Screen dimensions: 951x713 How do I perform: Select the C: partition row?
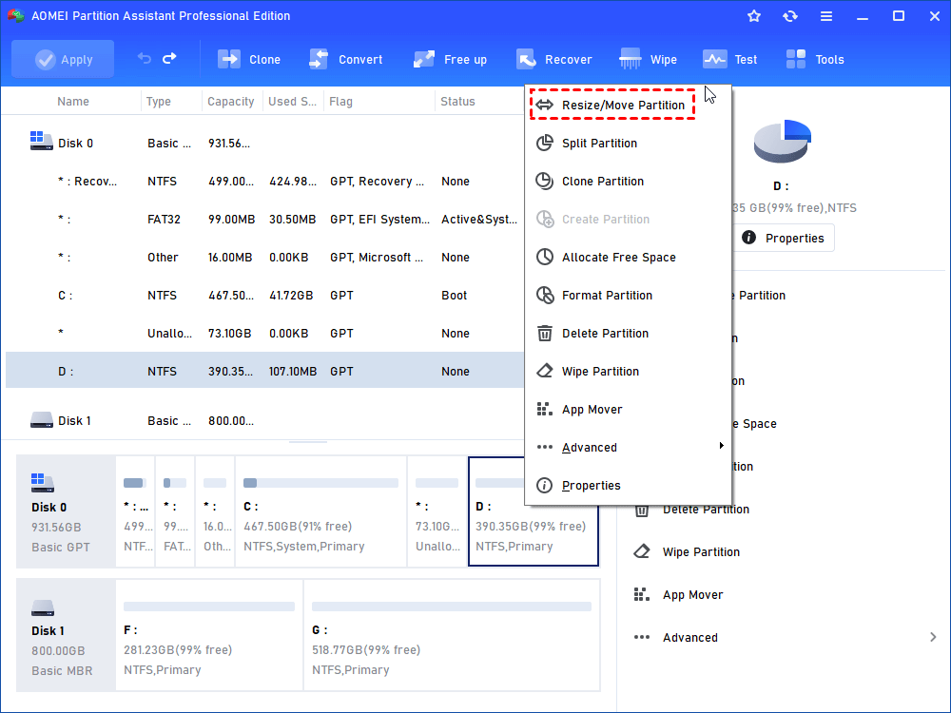[264, 296]
